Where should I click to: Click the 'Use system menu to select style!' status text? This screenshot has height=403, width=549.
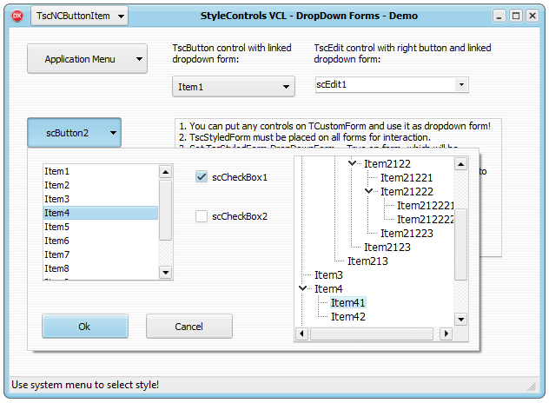pos(85,385)
